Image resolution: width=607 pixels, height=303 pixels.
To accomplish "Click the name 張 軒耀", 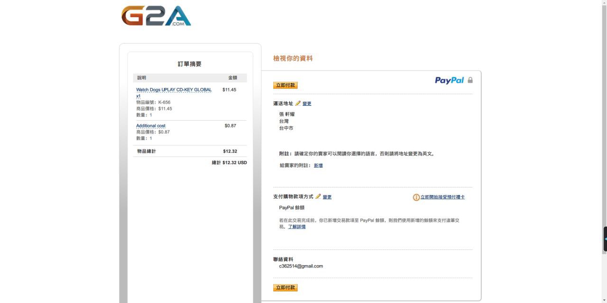I will coord(287,114).
